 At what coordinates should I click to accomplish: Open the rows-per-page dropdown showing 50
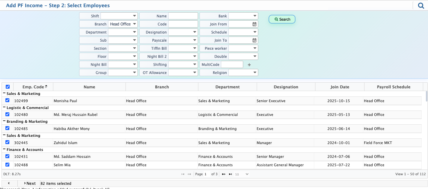242,174
